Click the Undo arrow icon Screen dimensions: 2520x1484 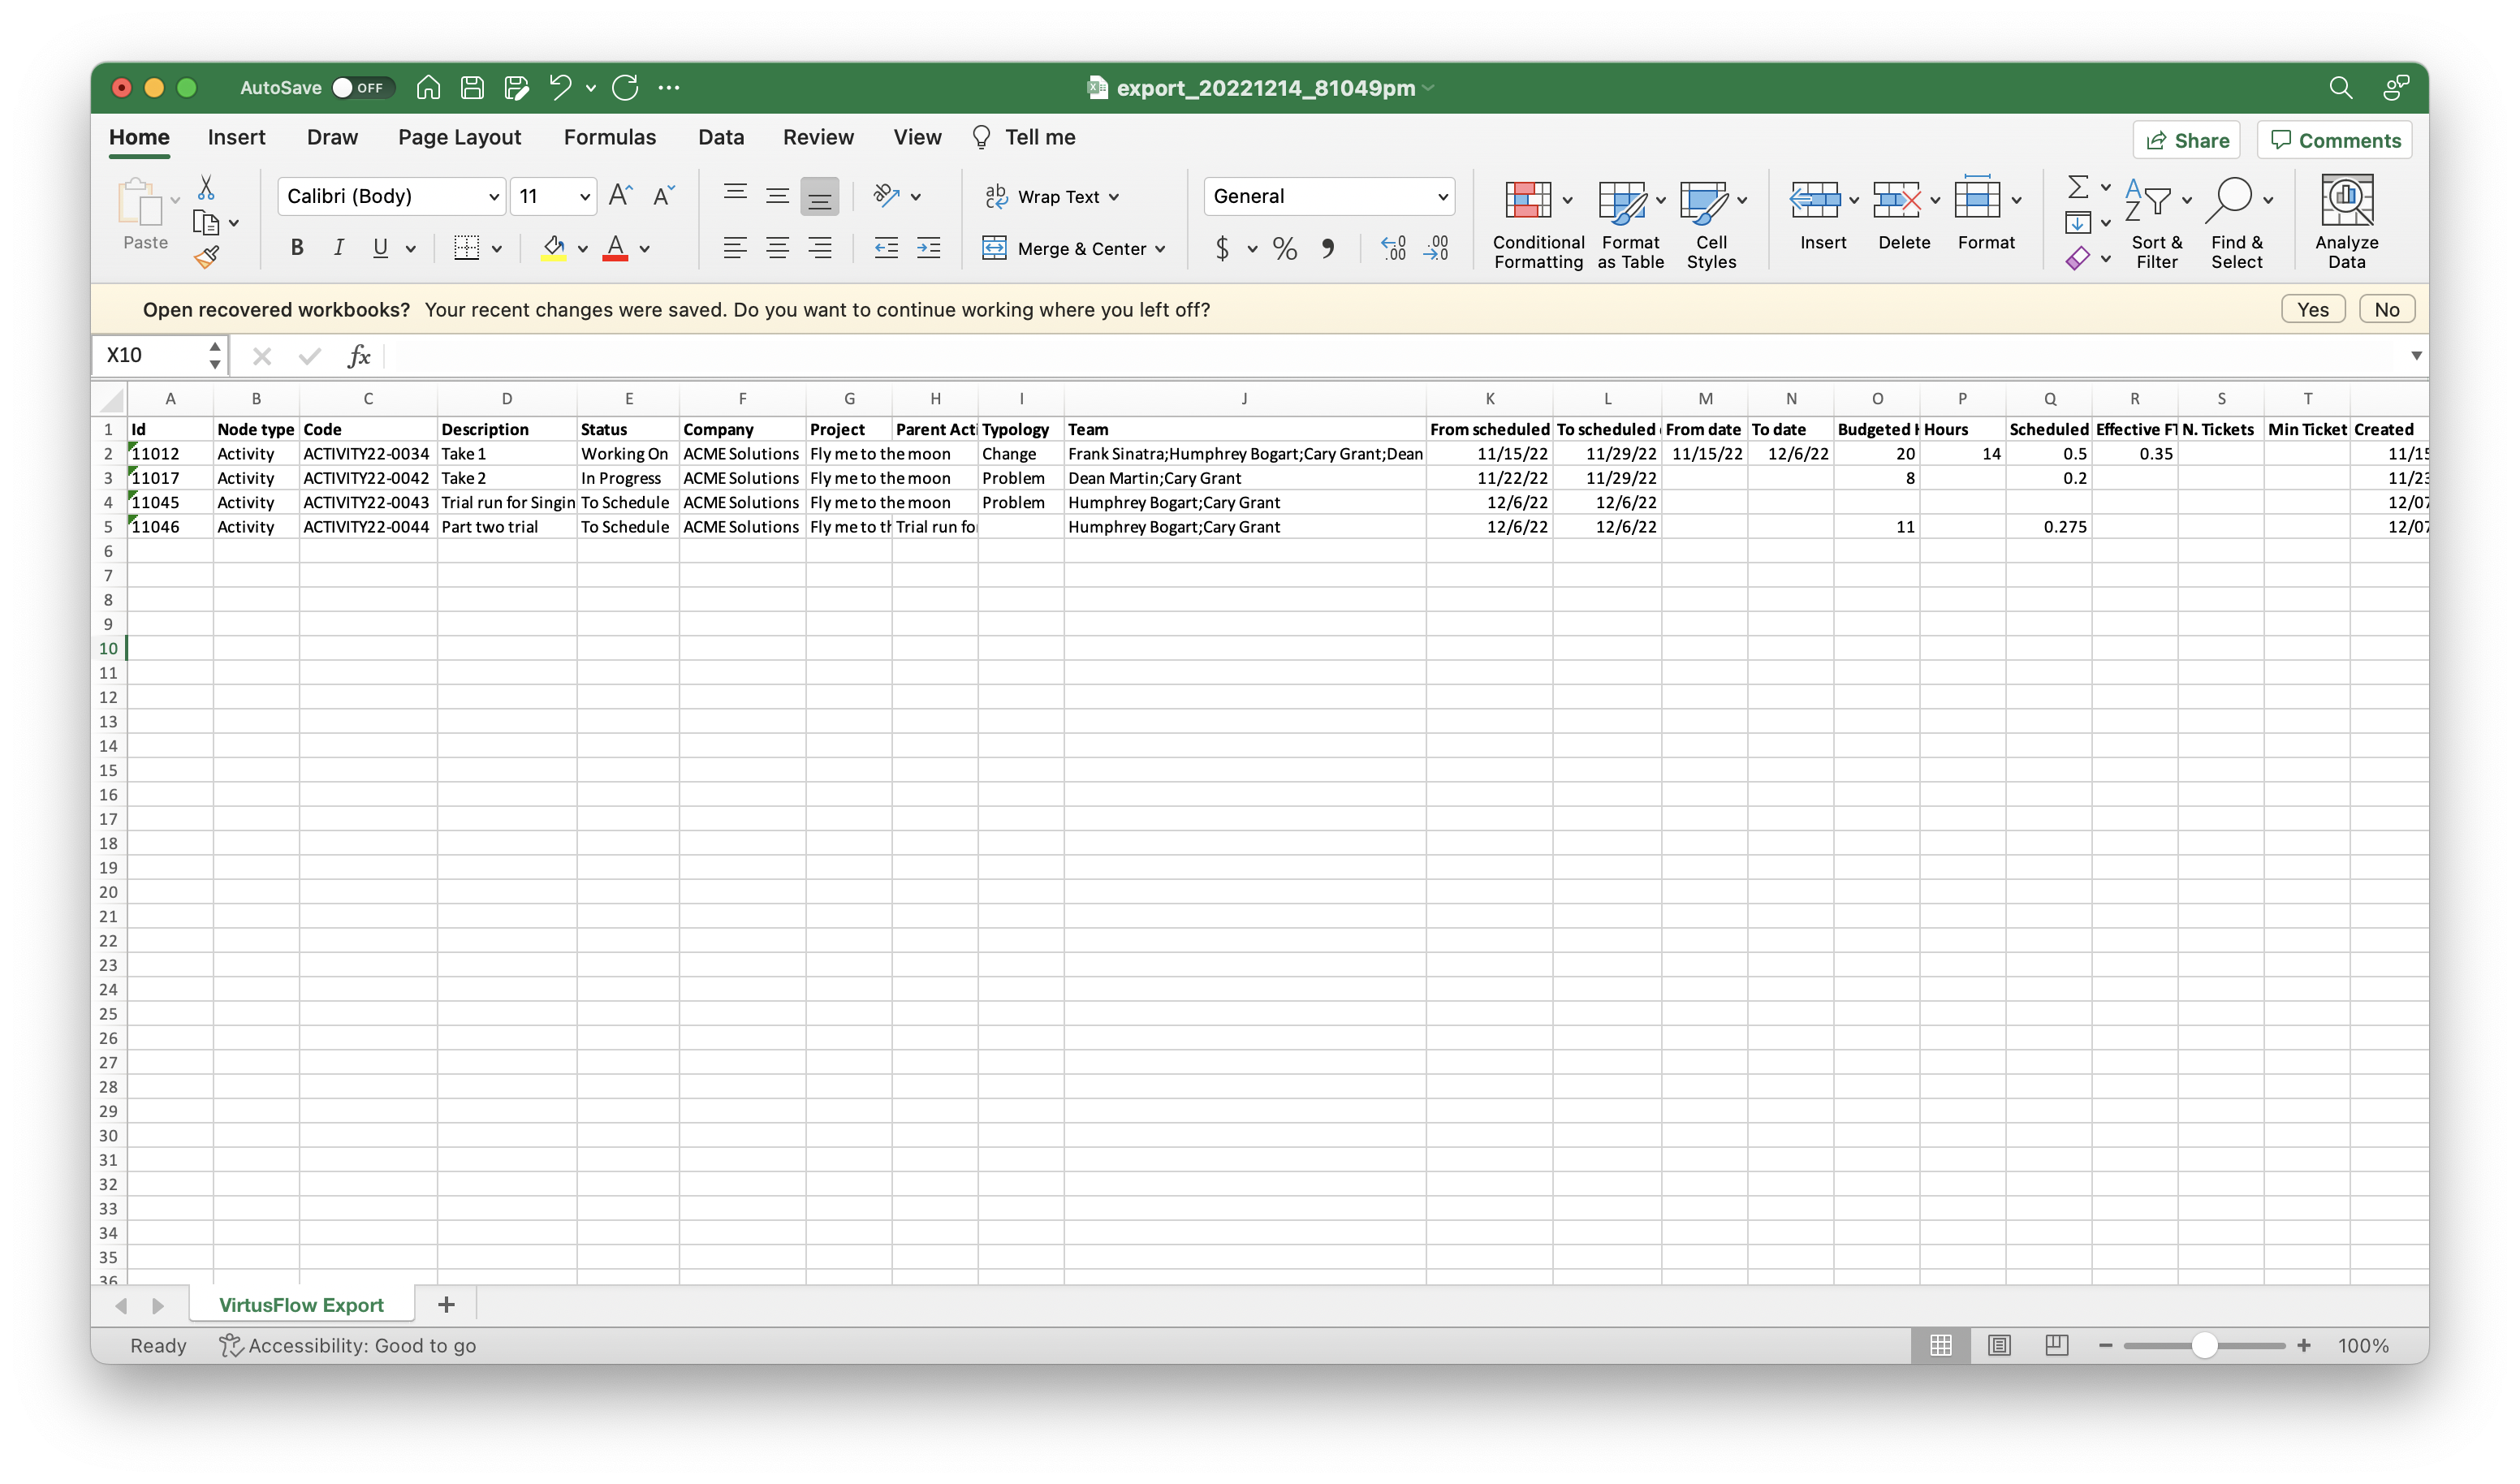[x=560, y=88]
